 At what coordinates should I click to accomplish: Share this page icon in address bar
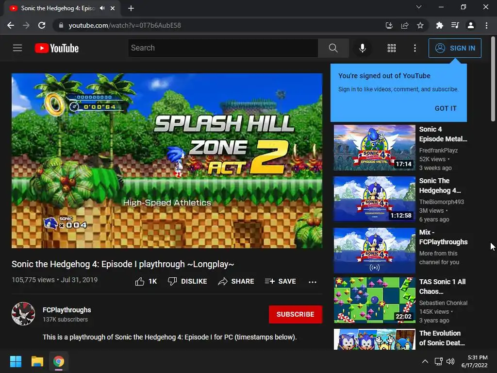pos(405,25)
